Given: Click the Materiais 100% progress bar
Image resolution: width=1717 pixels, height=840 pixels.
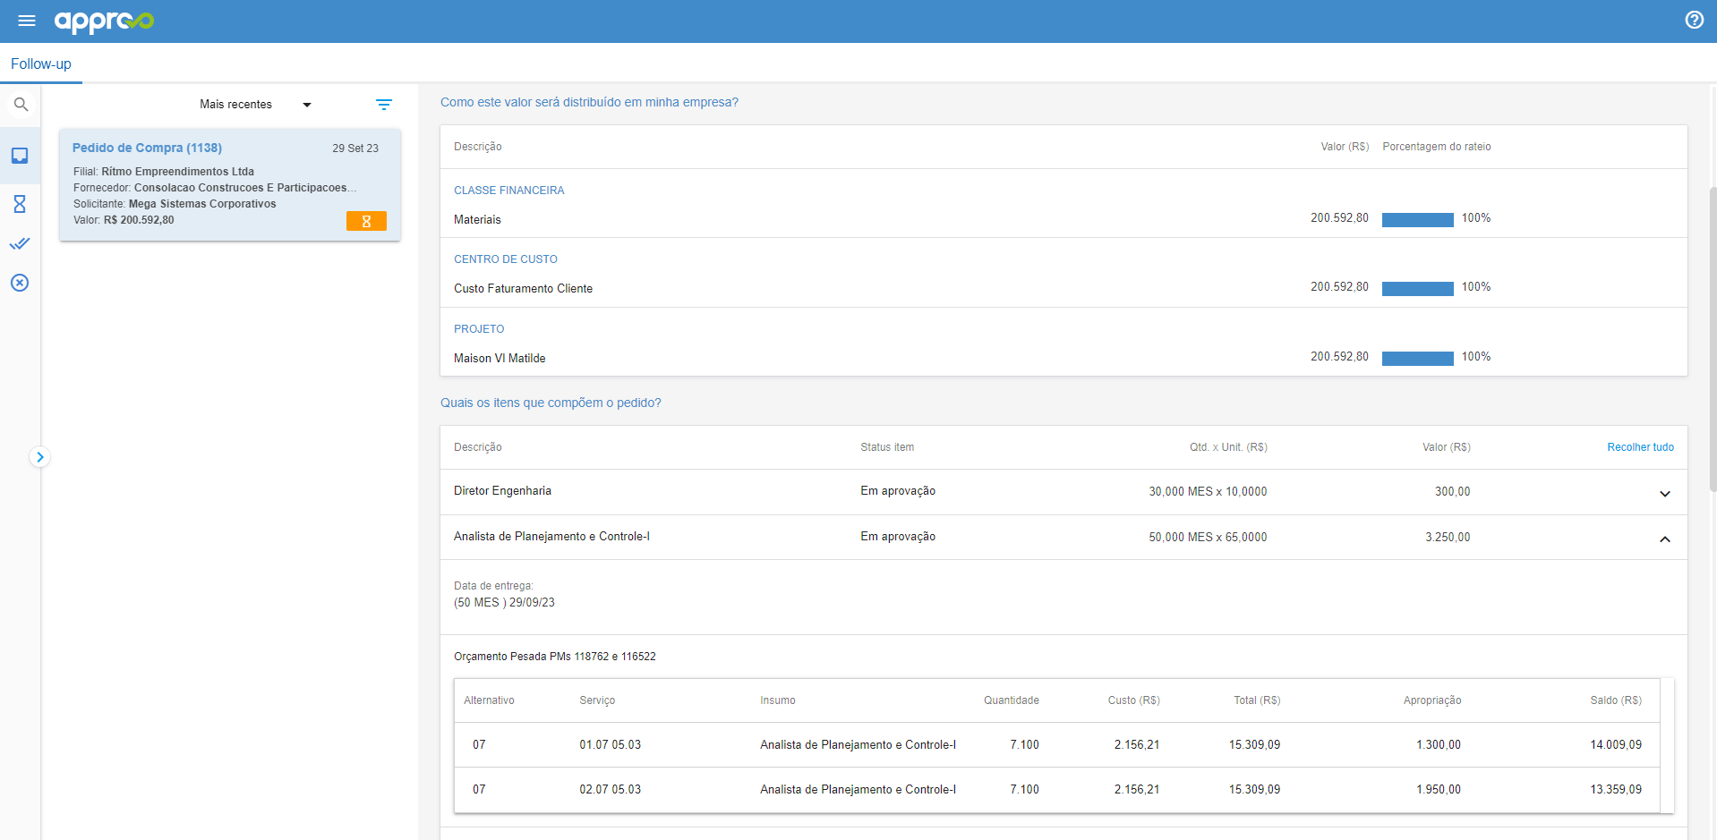Looking at the screenshot, I should (x=1417, y=220).
